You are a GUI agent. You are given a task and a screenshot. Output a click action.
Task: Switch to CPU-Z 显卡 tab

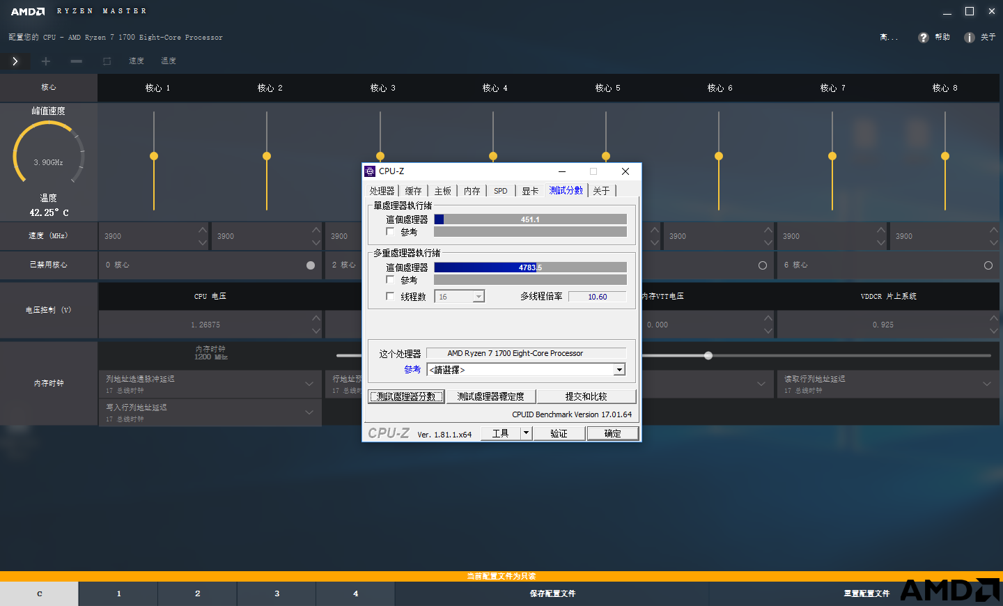[x=530, y=191]
